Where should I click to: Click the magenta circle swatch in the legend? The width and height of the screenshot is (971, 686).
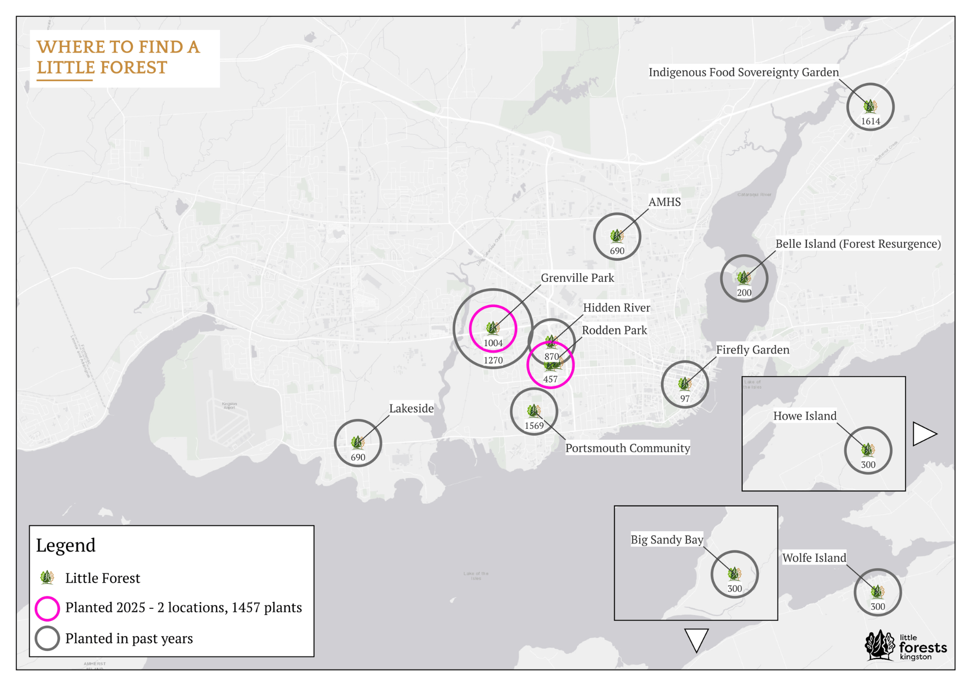tap(47, 608)
